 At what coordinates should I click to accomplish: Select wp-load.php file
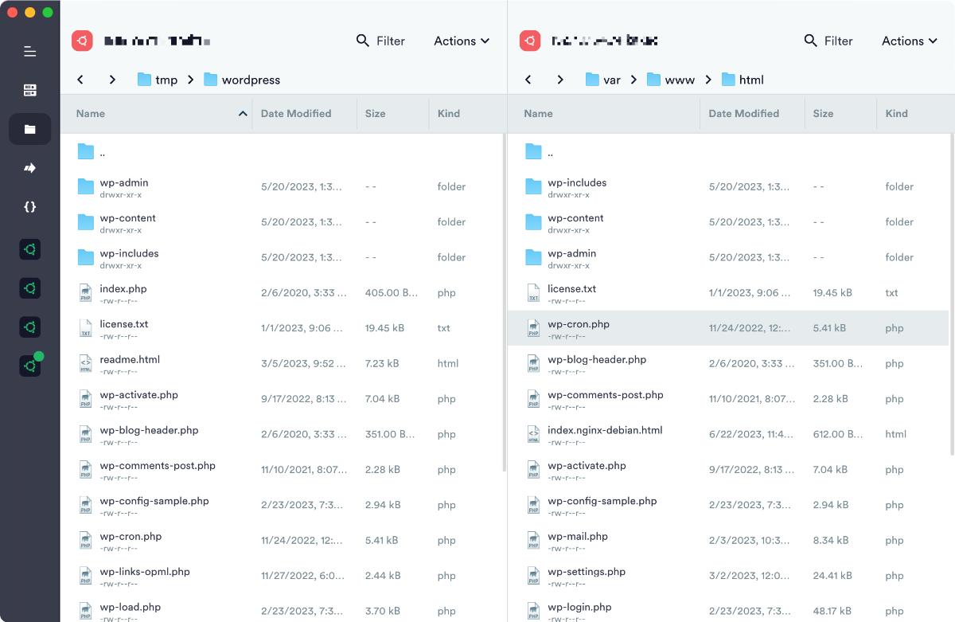tap(281, 608)
